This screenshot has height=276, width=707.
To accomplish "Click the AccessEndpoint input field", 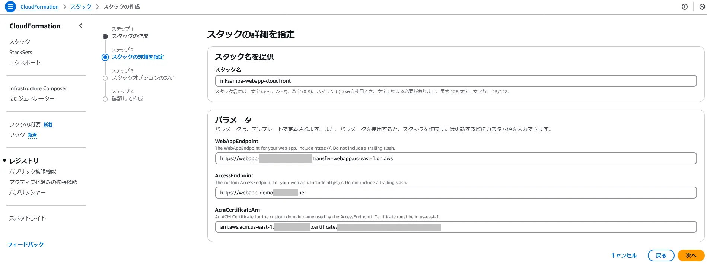I will tap(456, 193).
